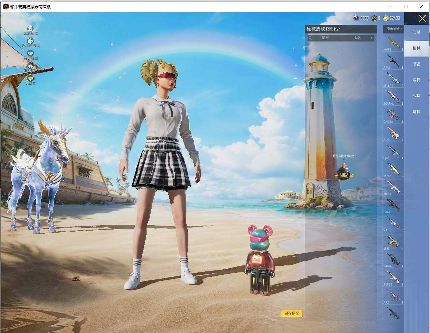Click the gold coin 62493 currency icon
Viewport: 430px width, 333px height.
(x=386, y=18)
